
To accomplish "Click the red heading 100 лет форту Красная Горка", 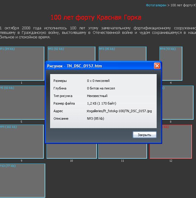I will click(x=96, y=18).
